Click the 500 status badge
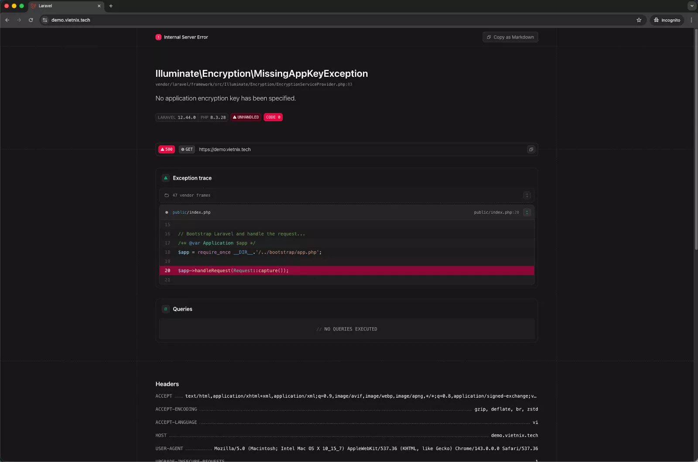This screenshot has height=462, width=698. pyautogui.click(x=167, y=150)
